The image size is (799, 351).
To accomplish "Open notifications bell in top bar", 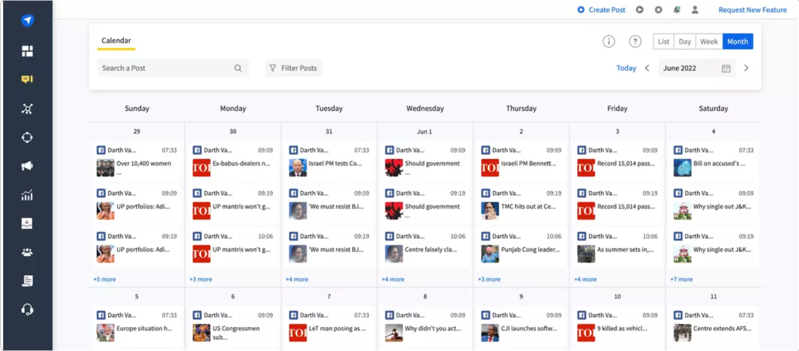I will click(677, 10).
